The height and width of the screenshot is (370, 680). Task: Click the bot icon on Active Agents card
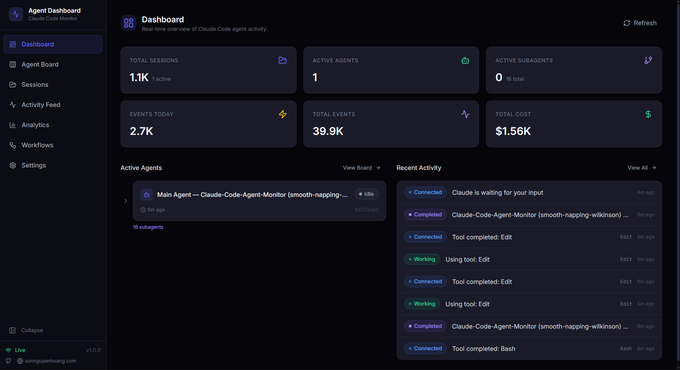(465, 60)
